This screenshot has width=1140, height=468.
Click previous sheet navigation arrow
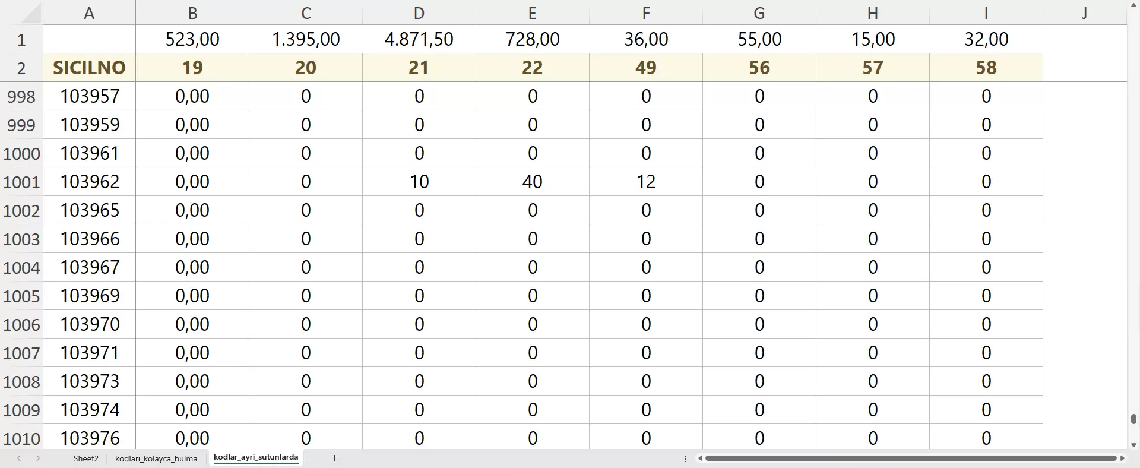pos(19,458)
